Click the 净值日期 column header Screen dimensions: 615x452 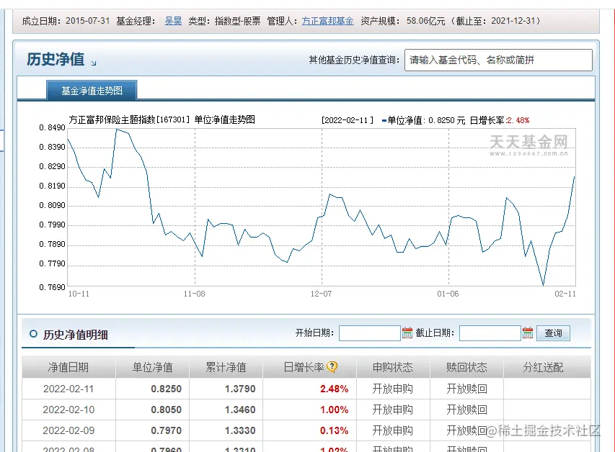pos(68,367)
